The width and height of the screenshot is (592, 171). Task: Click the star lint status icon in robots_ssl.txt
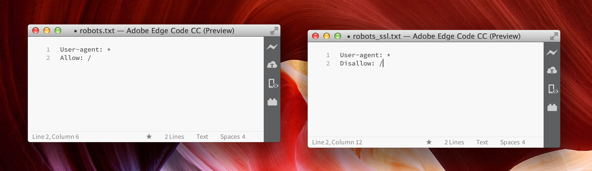pyautogui.click(x=429, y=142)
